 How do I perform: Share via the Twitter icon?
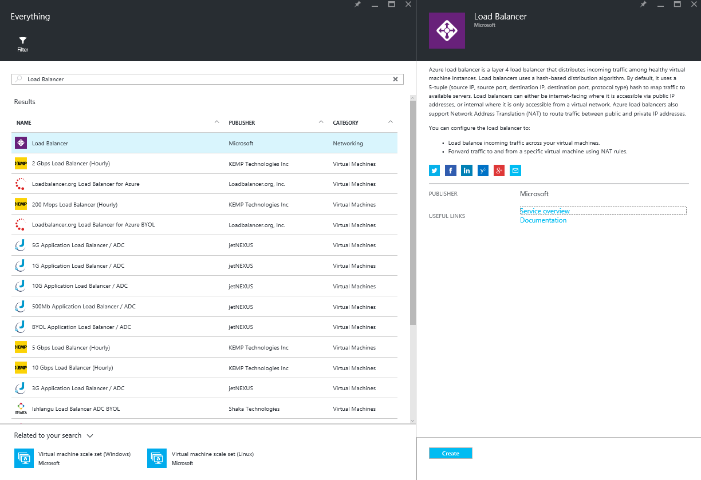(435, 170)
